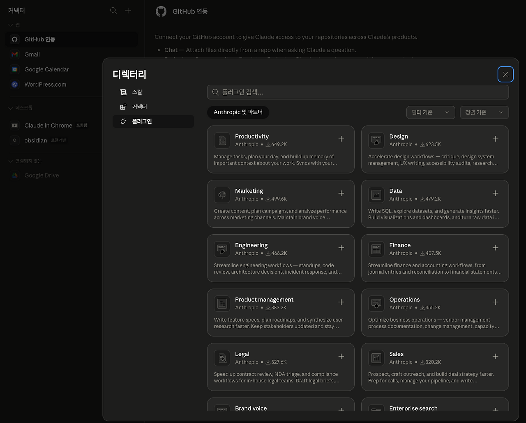The height and width of the screenshot is (423, 526).
Task: Switch to the 커넥터 tab in the directory
Action: pyautogui.click(x=153, y=107)
